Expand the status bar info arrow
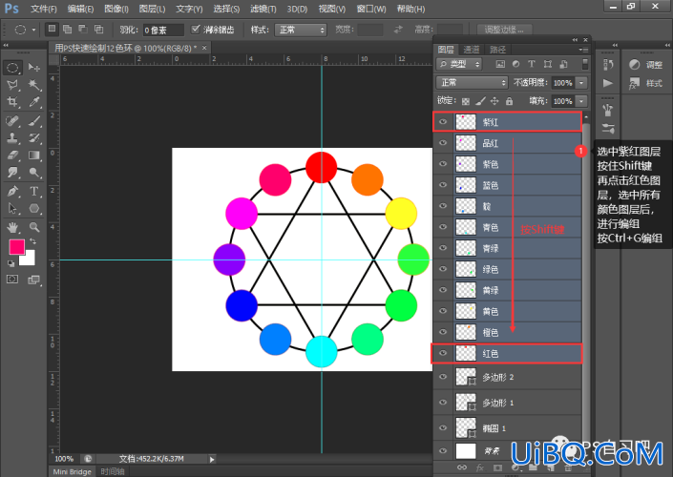 coord(212,459)
